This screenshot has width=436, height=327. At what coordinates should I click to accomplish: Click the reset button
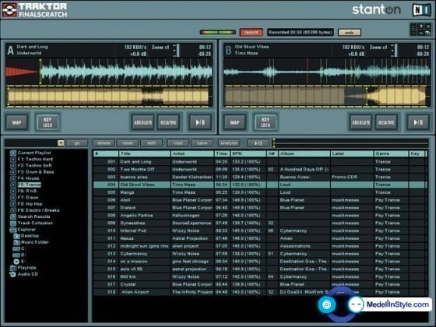coord(128,143)
